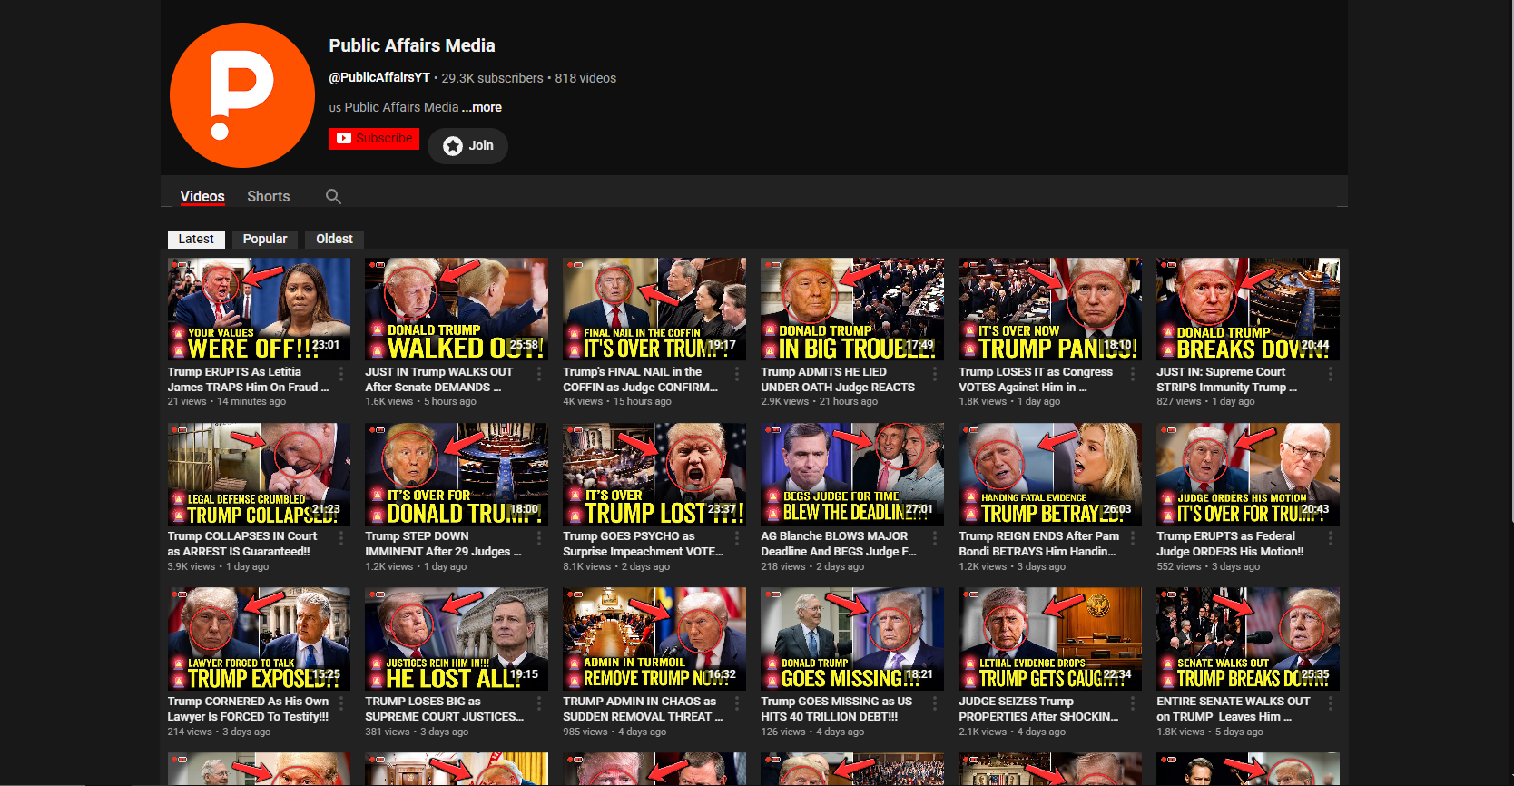
Task: Open options menu for 'Trump GOES MISSING' video
Action: coord(935,703)
